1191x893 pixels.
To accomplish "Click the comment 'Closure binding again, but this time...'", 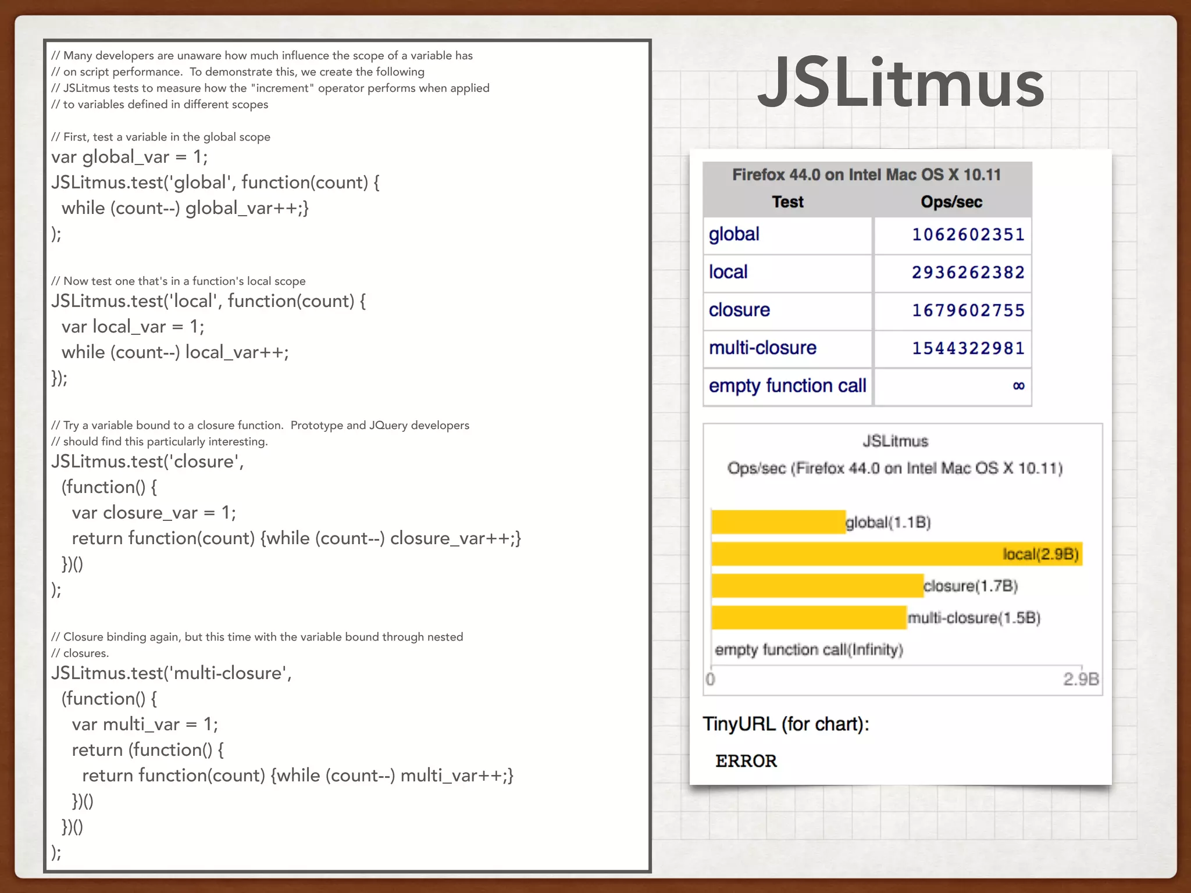I will 257,637.
